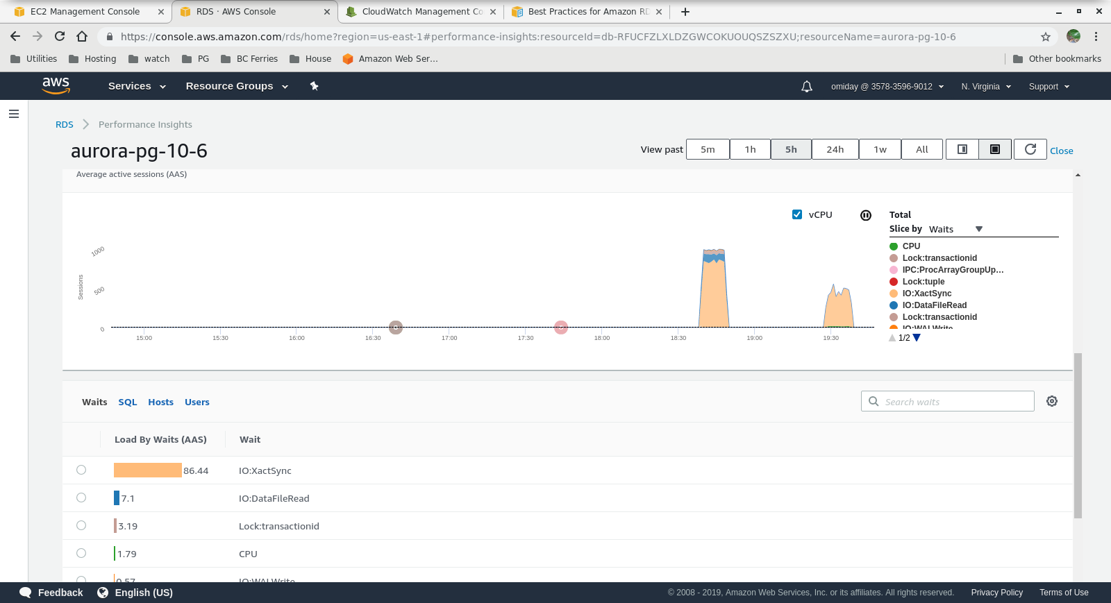Open Chrome three-dot menu
The image size is (1111, 603).
pos(1096,36)
